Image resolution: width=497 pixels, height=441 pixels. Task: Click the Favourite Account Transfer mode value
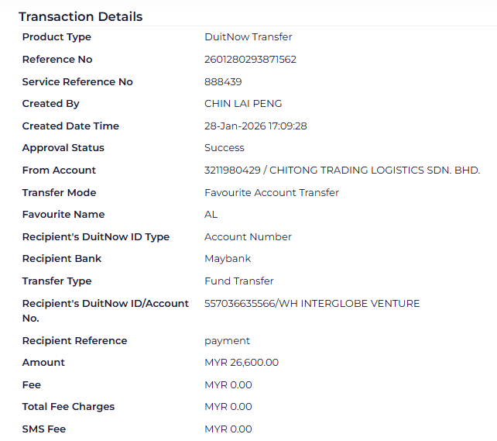point(271,193)
